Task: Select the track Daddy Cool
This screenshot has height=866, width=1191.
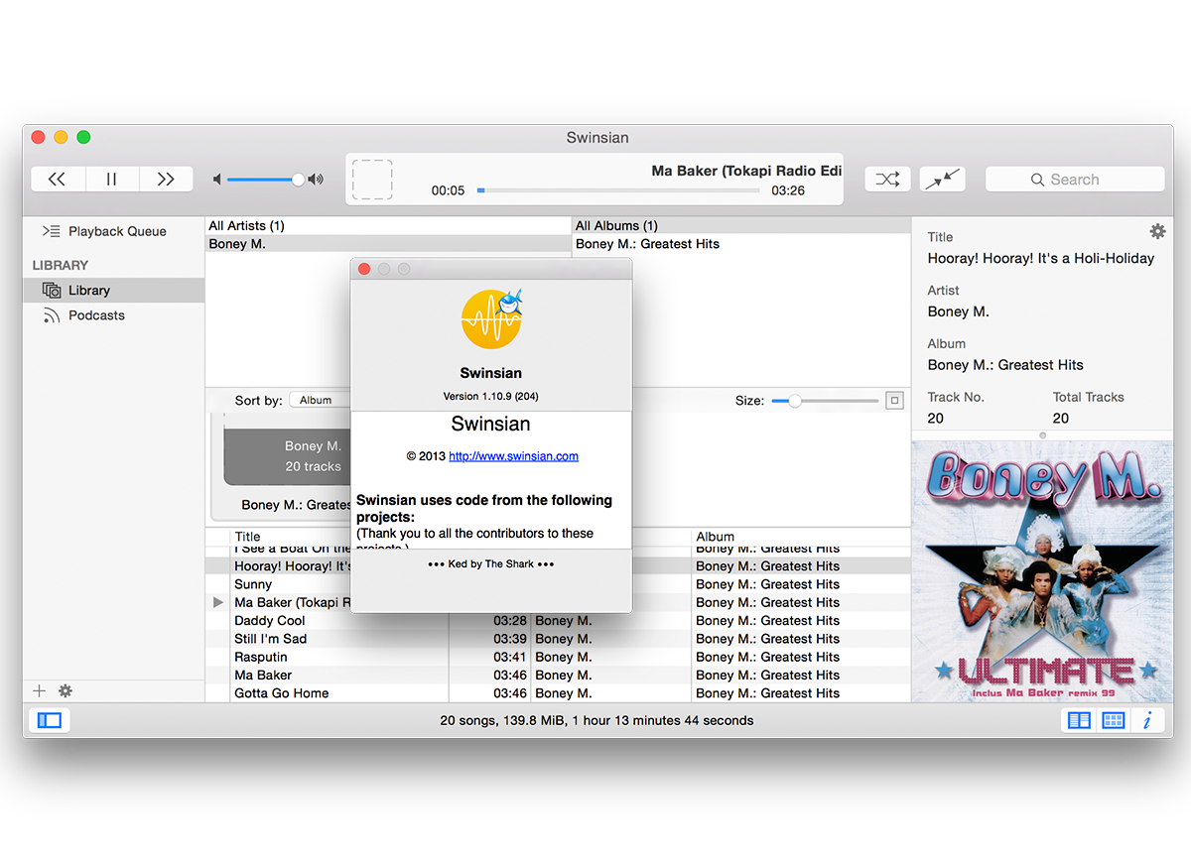Action: [x=270, y=621]
